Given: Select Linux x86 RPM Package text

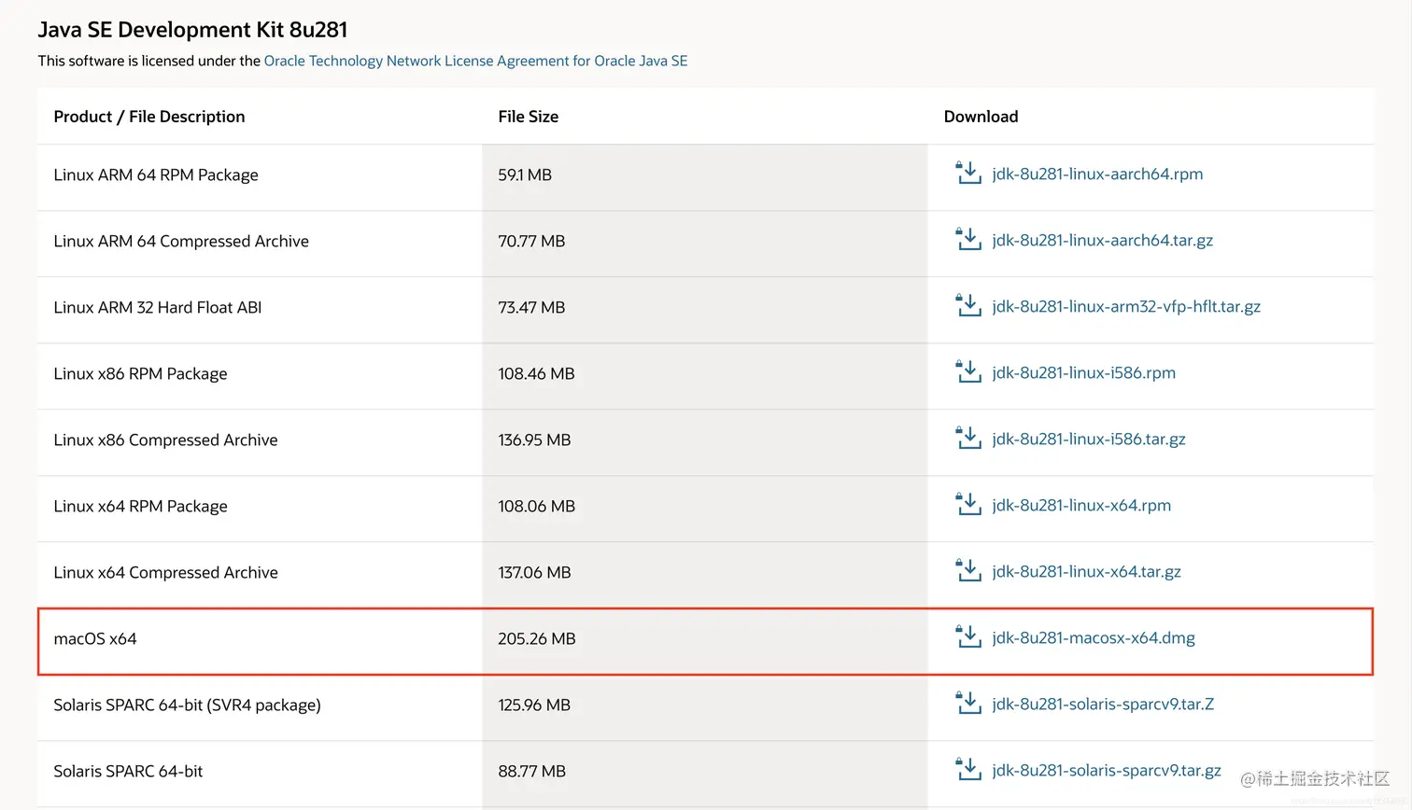Looking at the screenshot, I should 140,373.
